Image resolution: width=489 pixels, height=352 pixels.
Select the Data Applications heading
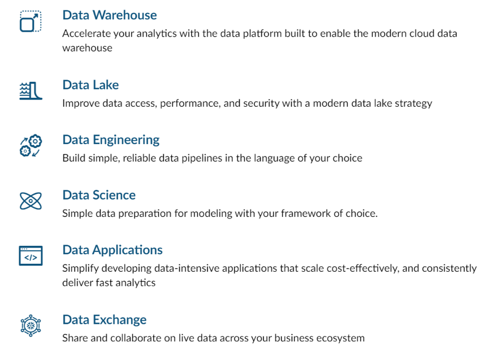112,250
